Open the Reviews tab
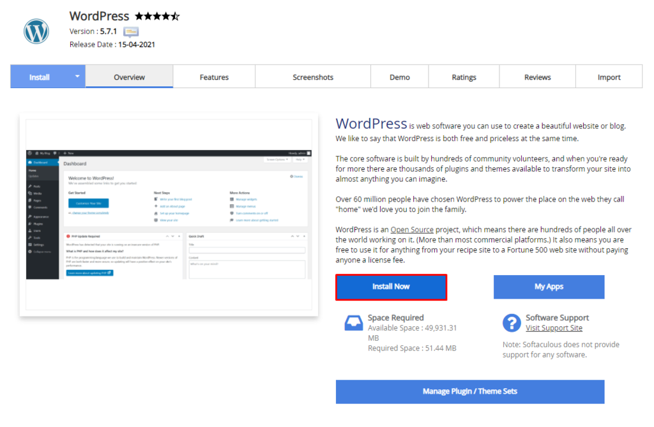This screenshot has width=654, height=427. [536, 76]
